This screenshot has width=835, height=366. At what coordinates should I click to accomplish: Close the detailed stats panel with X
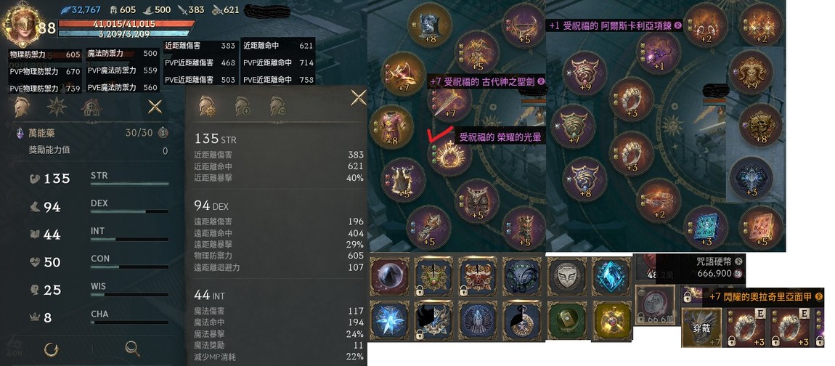pos(359,97)
